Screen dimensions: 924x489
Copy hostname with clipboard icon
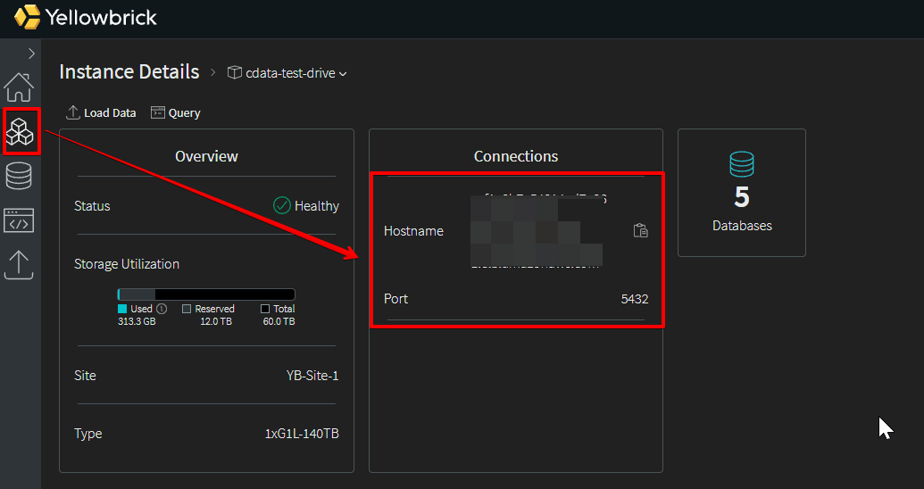641,230
